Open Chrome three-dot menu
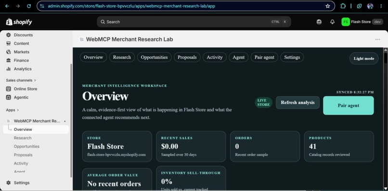 pyautogui.click(x=381, y=6)
